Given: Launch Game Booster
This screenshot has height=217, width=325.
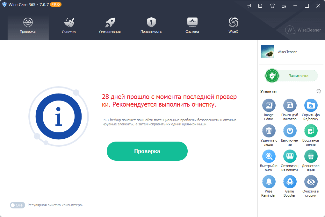Looking at the screenshot, I should pyautogui.click(x=290, y=182).
